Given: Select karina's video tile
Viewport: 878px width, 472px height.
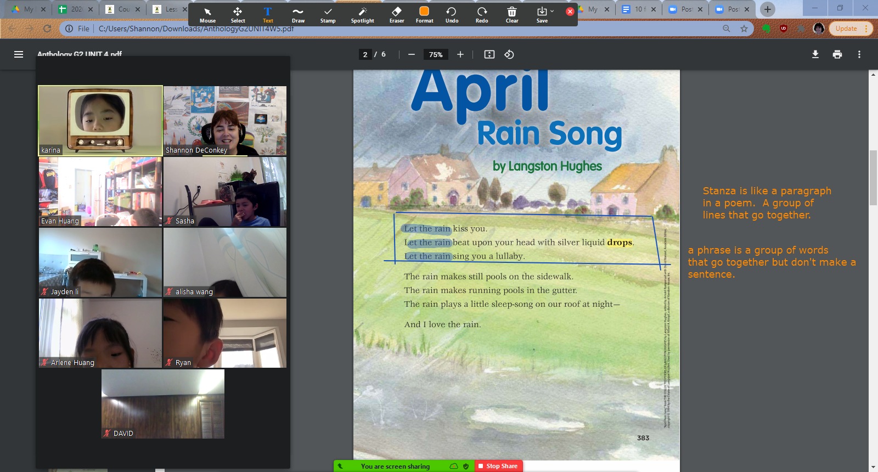Looking at the screenshot, I should pyautogui.click(x=100, y=121).
